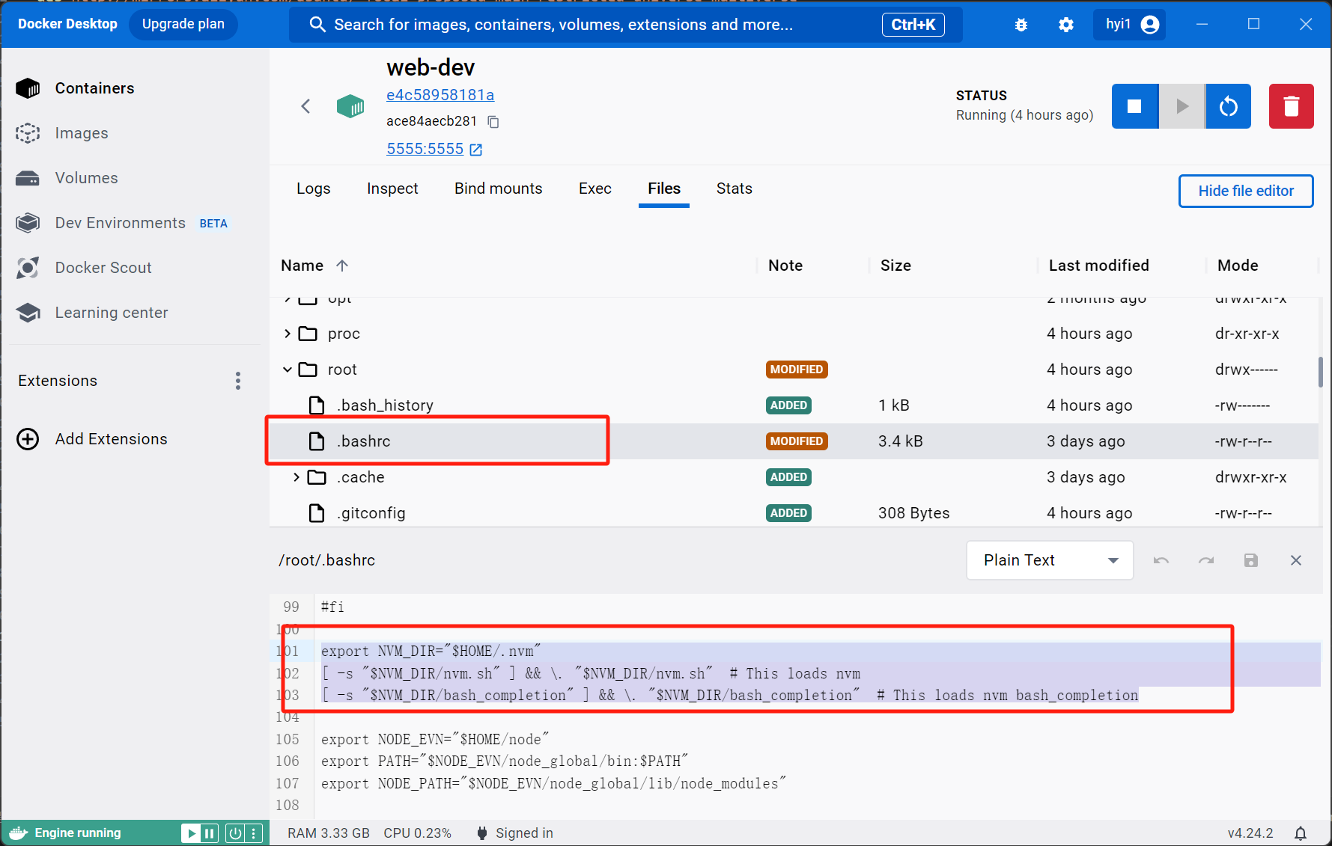
Task: Open hyi1 account menu
Action: pyautogui.click(x=1129, y=25)
